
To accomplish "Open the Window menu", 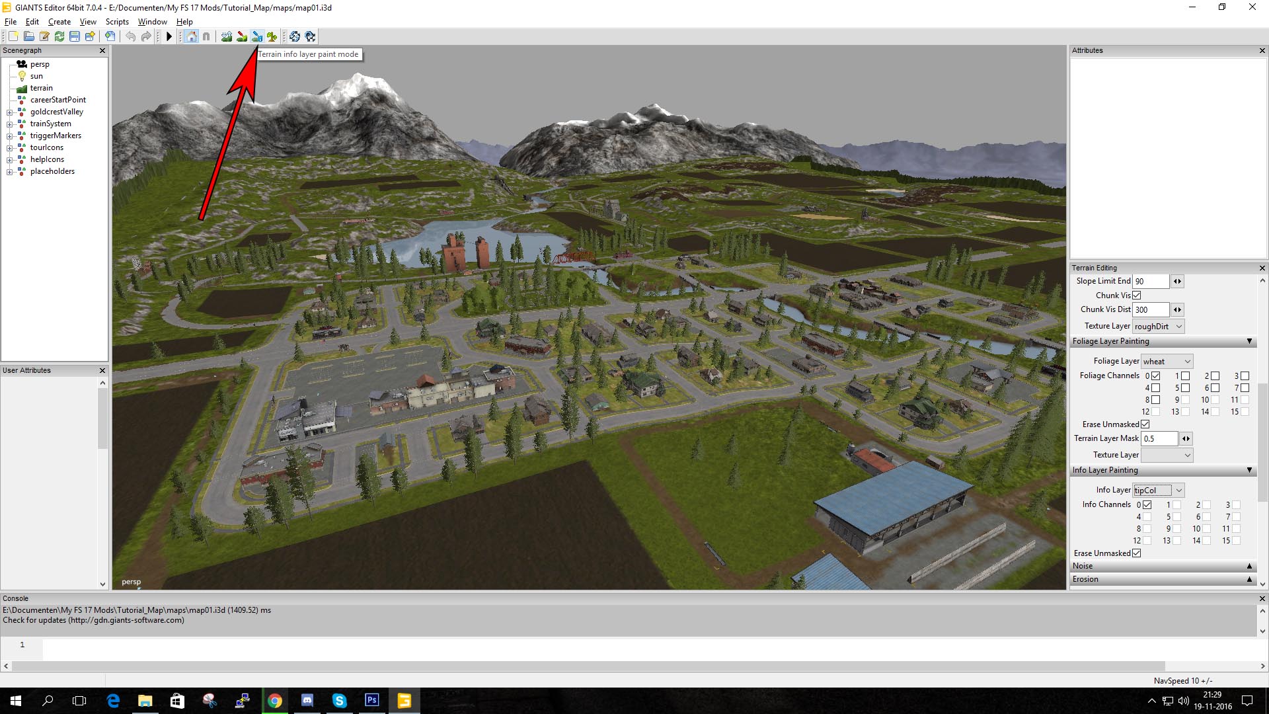I will (152, 22).
